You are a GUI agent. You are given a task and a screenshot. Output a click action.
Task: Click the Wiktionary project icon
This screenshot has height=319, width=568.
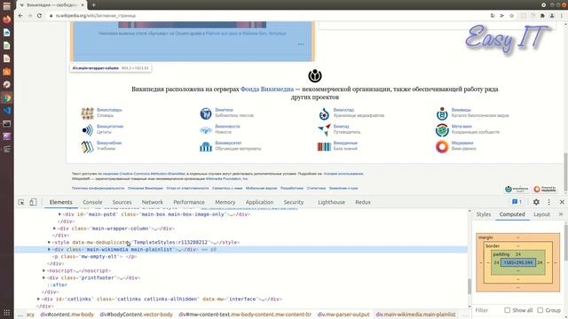click(87, 113)
